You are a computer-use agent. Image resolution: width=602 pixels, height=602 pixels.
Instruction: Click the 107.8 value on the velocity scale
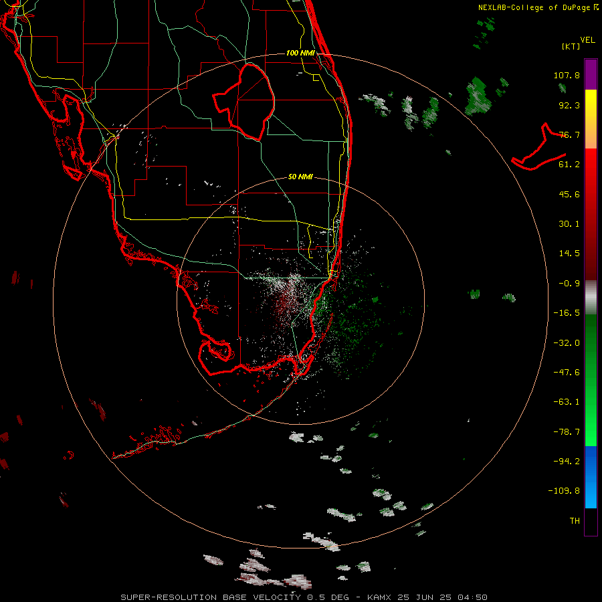[567, 75]
